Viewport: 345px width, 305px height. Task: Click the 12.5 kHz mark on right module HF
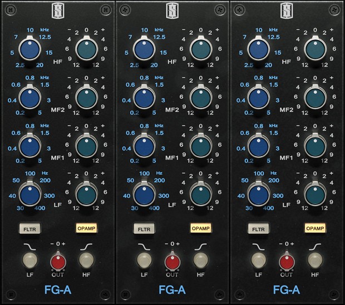(274, 37)
